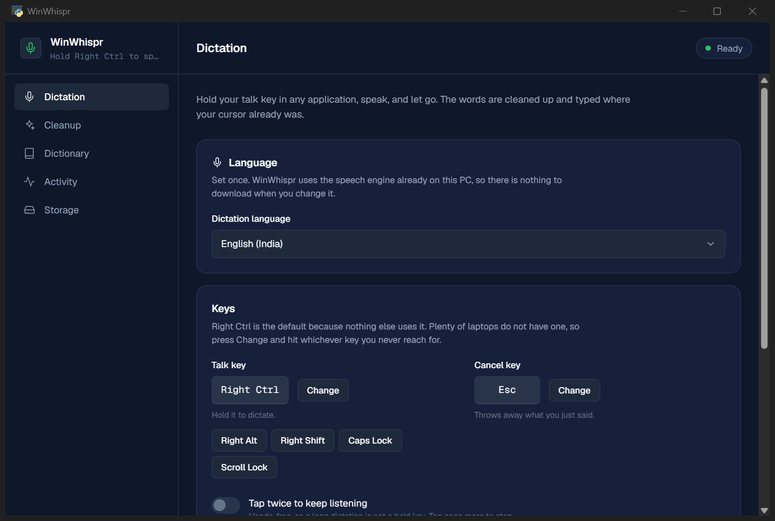Click the scrollbar up arrow
The image size is (775, 521).
pos(764,80)
